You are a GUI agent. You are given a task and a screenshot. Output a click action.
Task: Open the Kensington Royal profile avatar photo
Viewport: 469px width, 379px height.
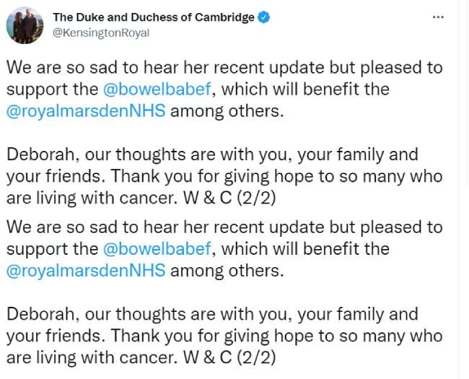coord(25,25)
